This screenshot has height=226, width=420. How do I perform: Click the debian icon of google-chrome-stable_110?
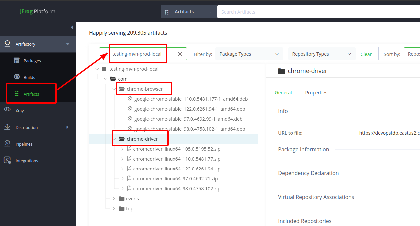coord(130,99)
